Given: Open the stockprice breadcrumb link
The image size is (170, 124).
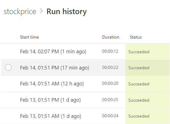Looking at the screenshot, I should point(20,12).
